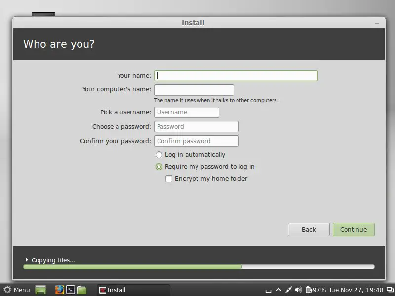The image size is (395, 296).
Task: Click the Your name input field
Action: click(236, 76)
